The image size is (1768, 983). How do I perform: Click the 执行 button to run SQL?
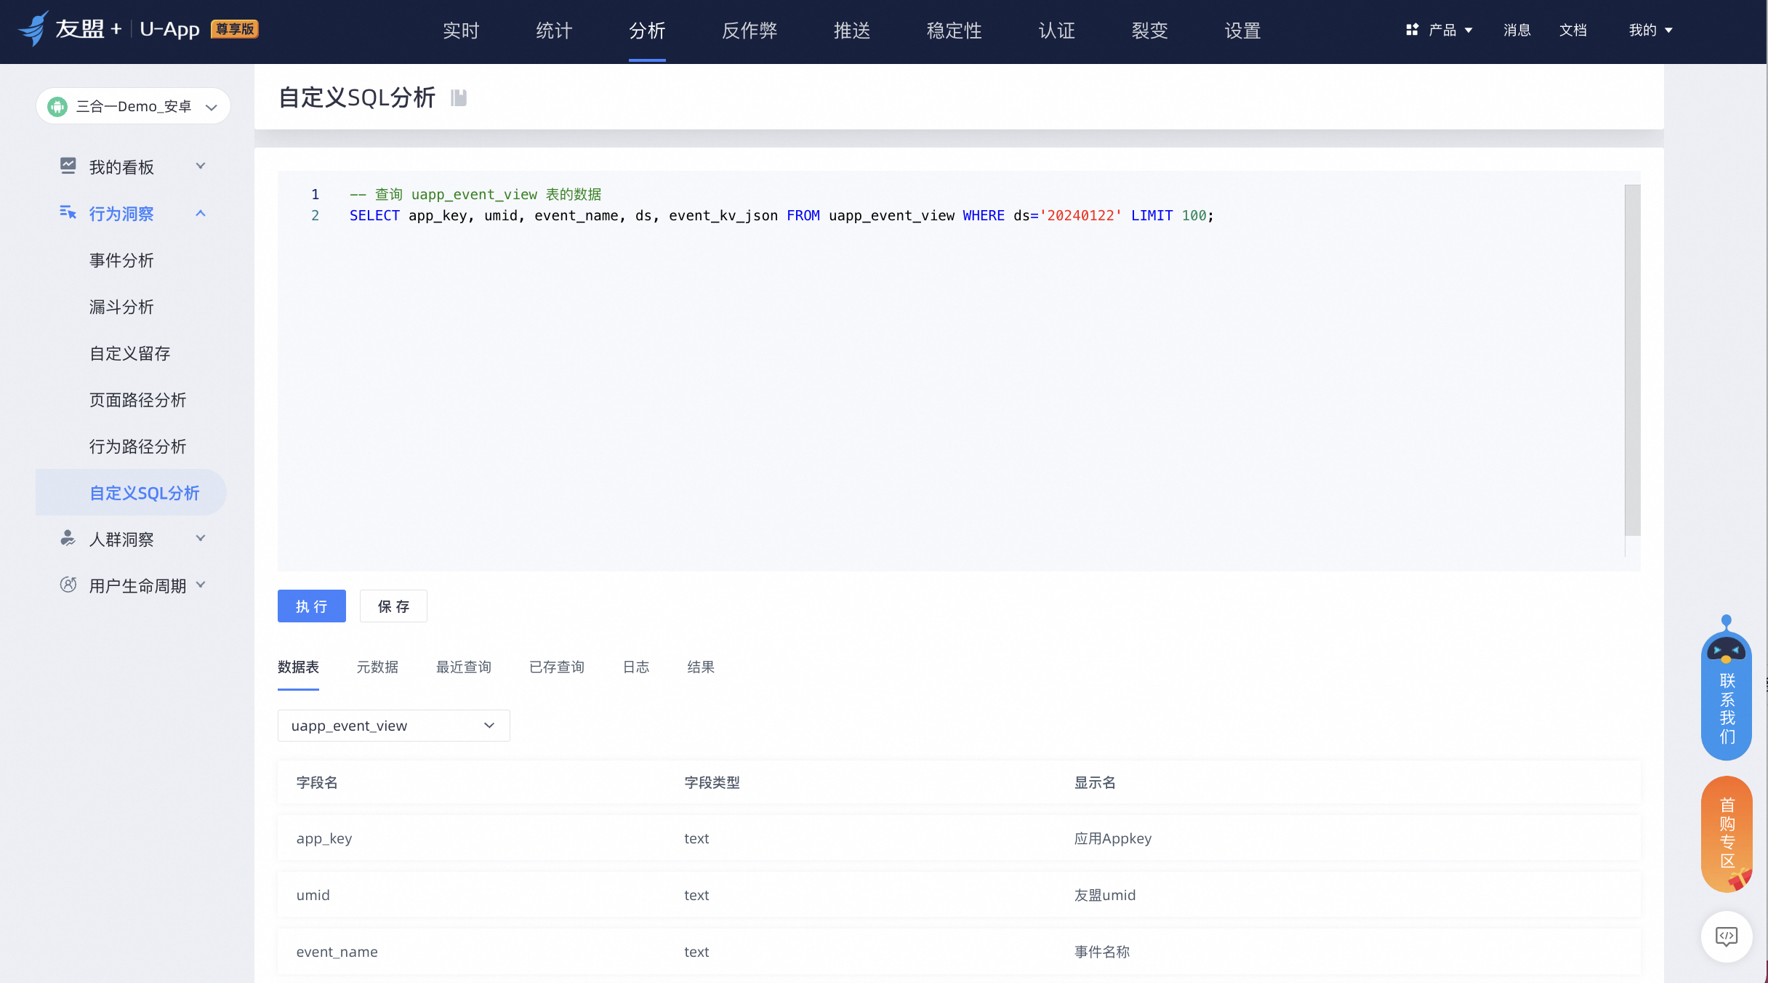click(312, 606)
